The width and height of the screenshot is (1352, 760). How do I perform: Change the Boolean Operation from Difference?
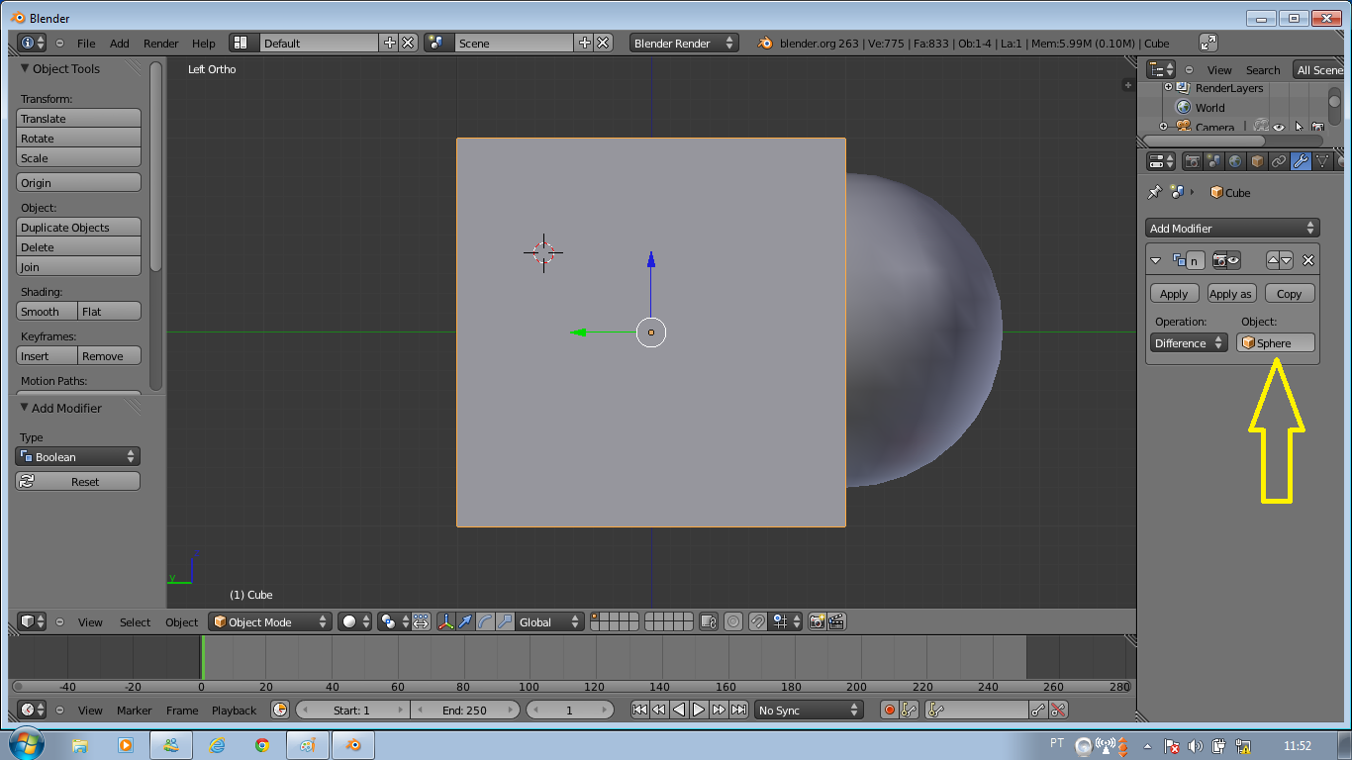point(1188,342)
